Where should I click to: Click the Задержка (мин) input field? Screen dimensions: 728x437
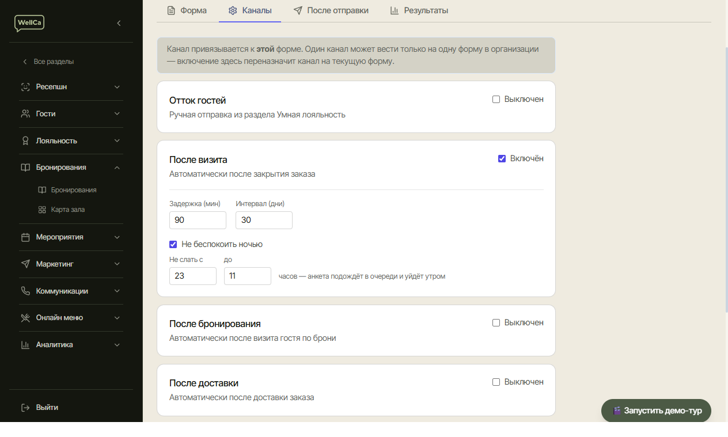pyautogui.click(x=198, y=221)
